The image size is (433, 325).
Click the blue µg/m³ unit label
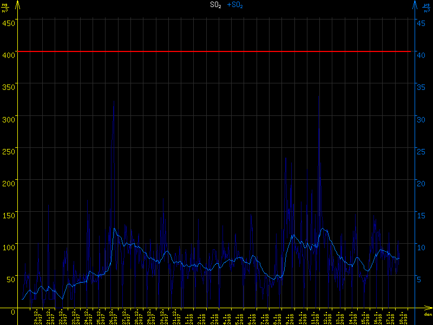click(427, 8)
